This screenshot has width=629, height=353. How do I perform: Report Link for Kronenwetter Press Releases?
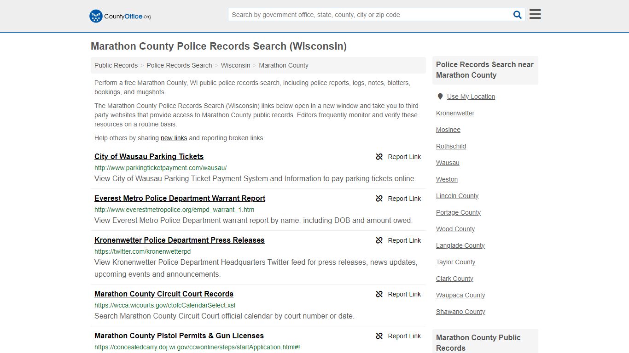click(x=404, y=240)
